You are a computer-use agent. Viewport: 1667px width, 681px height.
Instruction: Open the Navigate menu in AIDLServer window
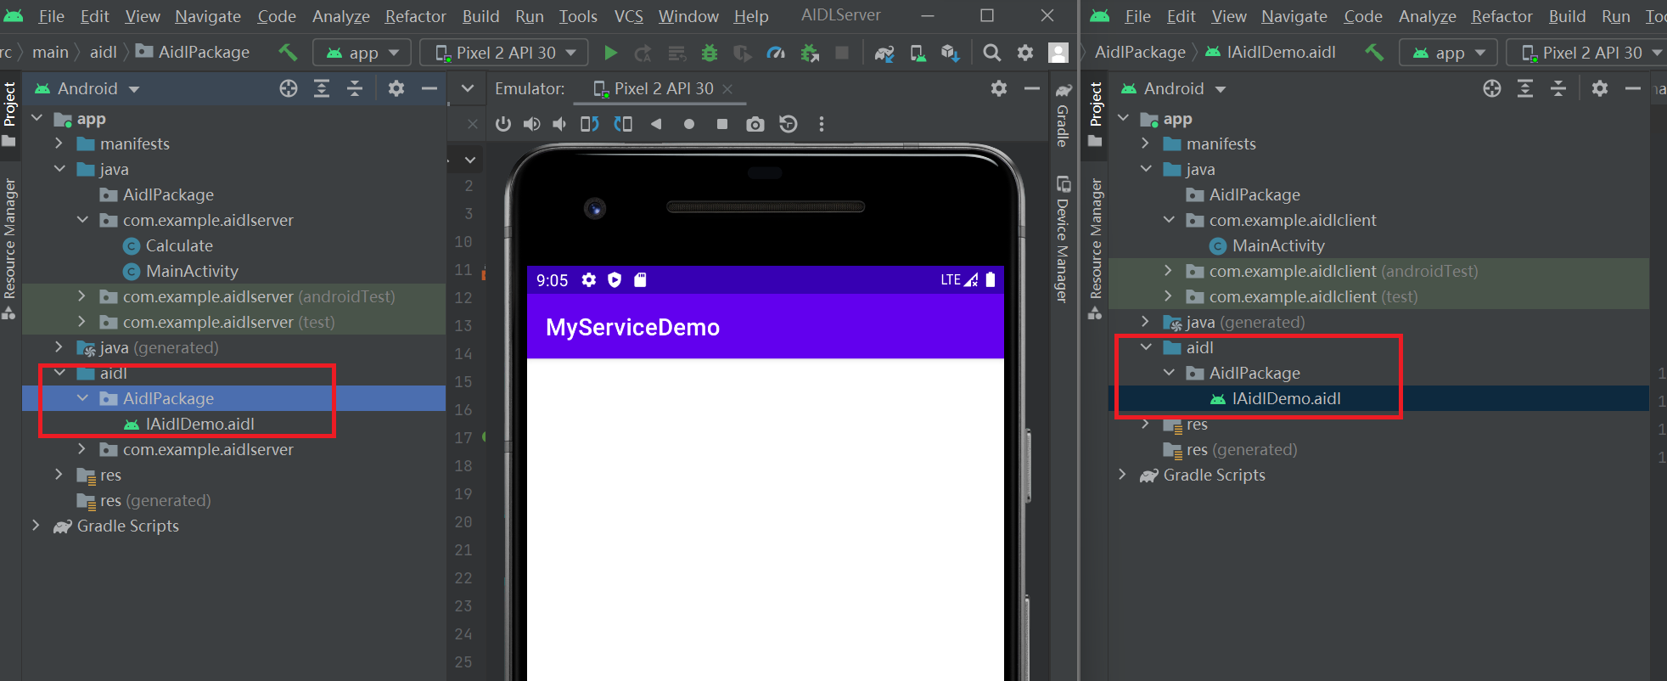(x=208, y=16)
